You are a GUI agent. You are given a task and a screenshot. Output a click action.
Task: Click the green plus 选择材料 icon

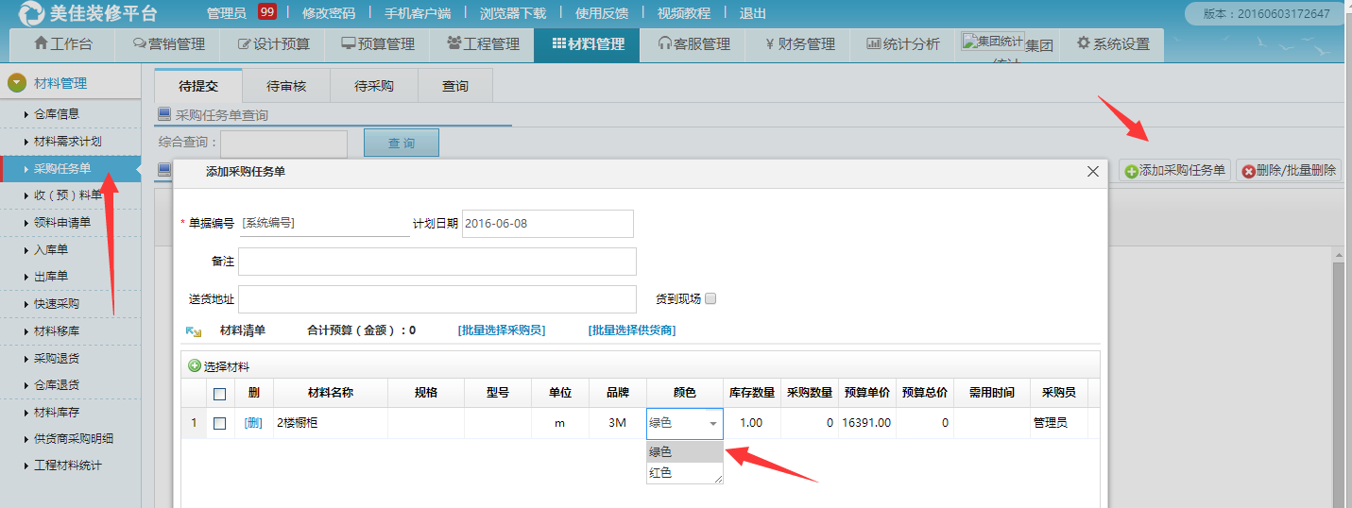(195, 366)
